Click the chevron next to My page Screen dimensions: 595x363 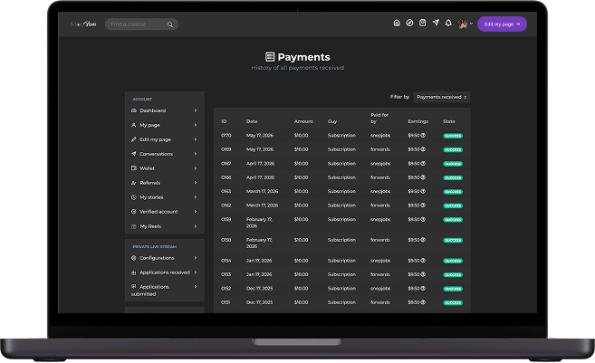(196, 125)
